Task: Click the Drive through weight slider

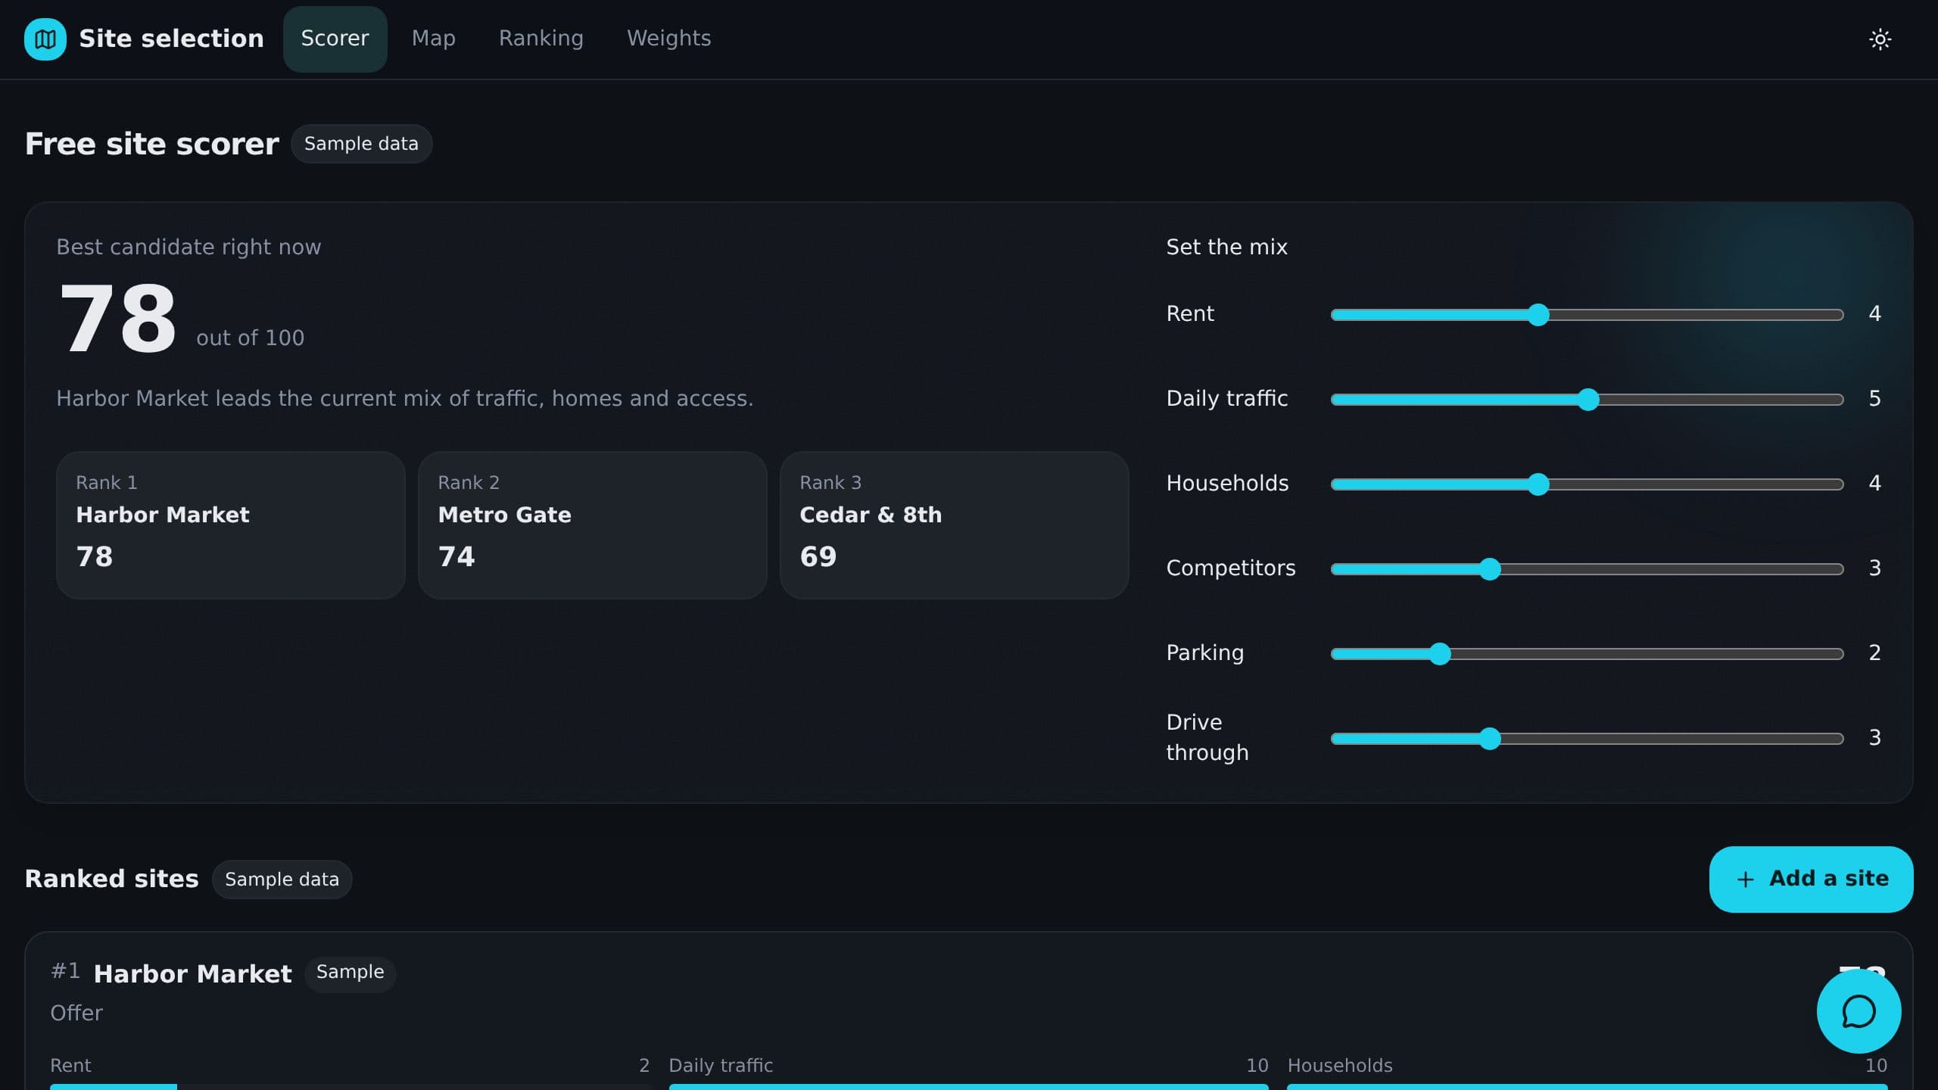Action: click(1587, 738)
